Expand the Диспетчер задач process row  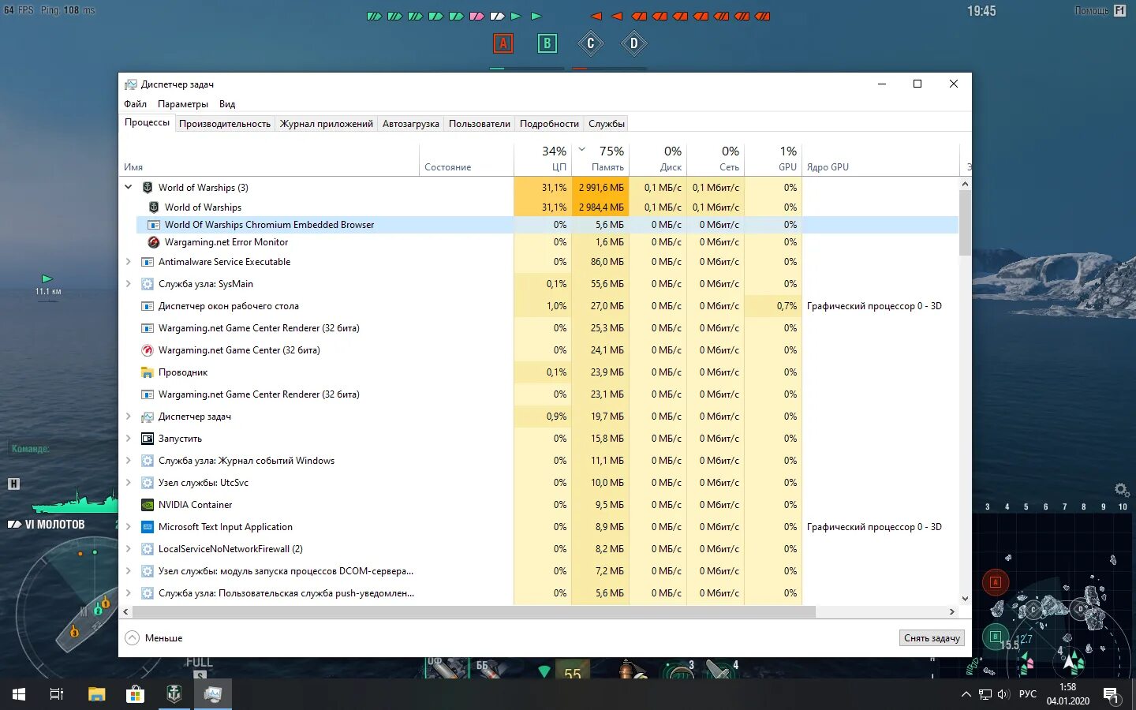(x=129, y=417)
